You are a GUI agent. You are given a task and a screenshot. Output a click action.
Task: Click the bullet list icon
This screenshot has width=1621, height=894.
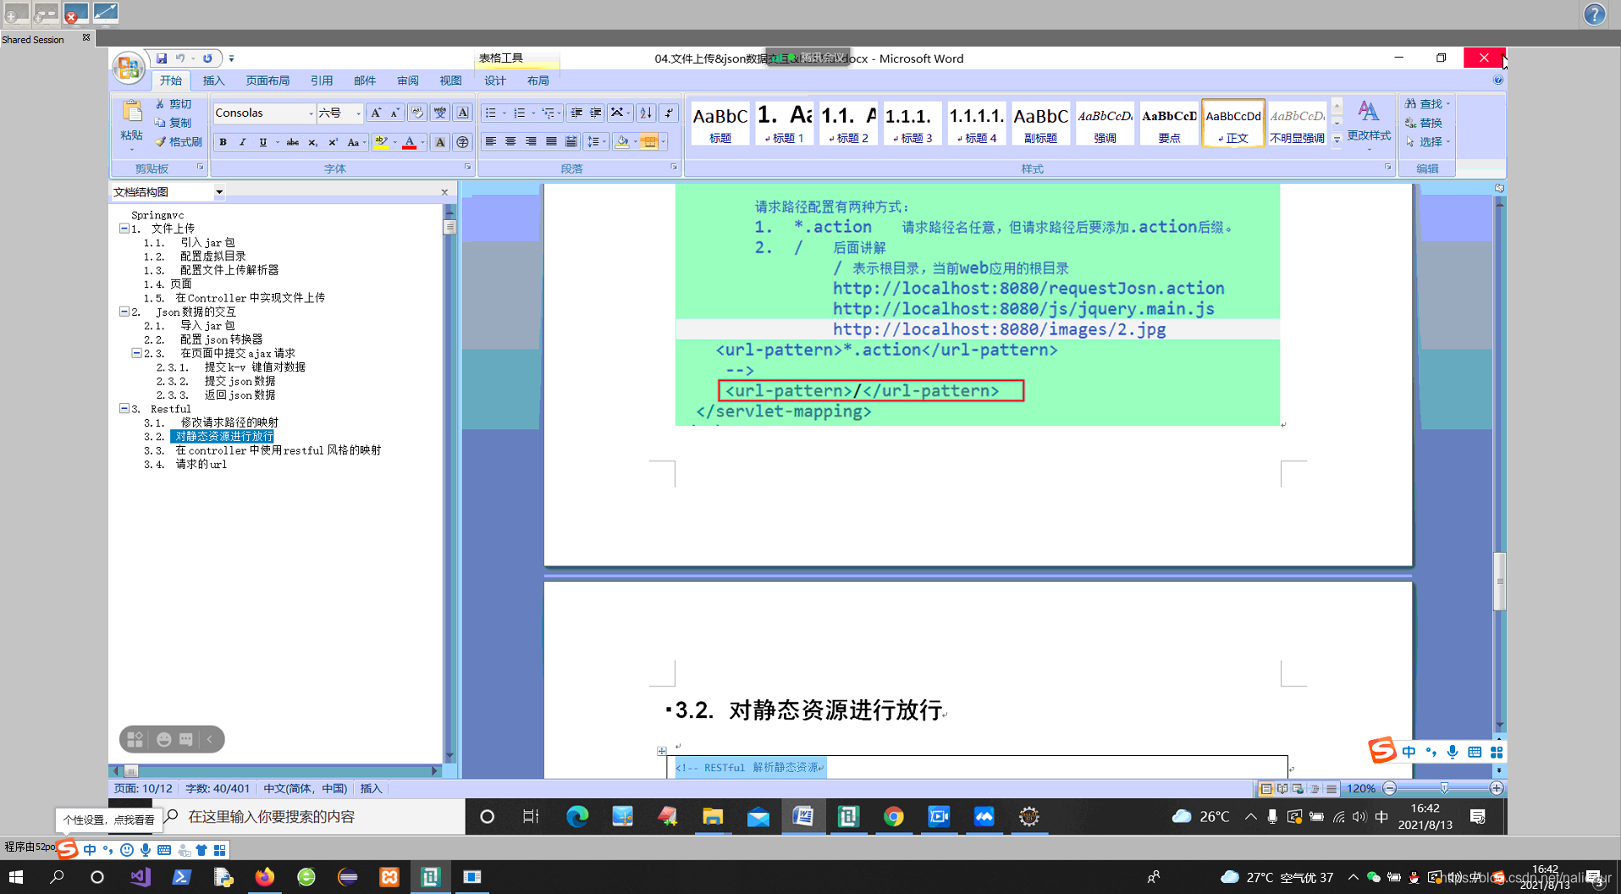[490, 113]
